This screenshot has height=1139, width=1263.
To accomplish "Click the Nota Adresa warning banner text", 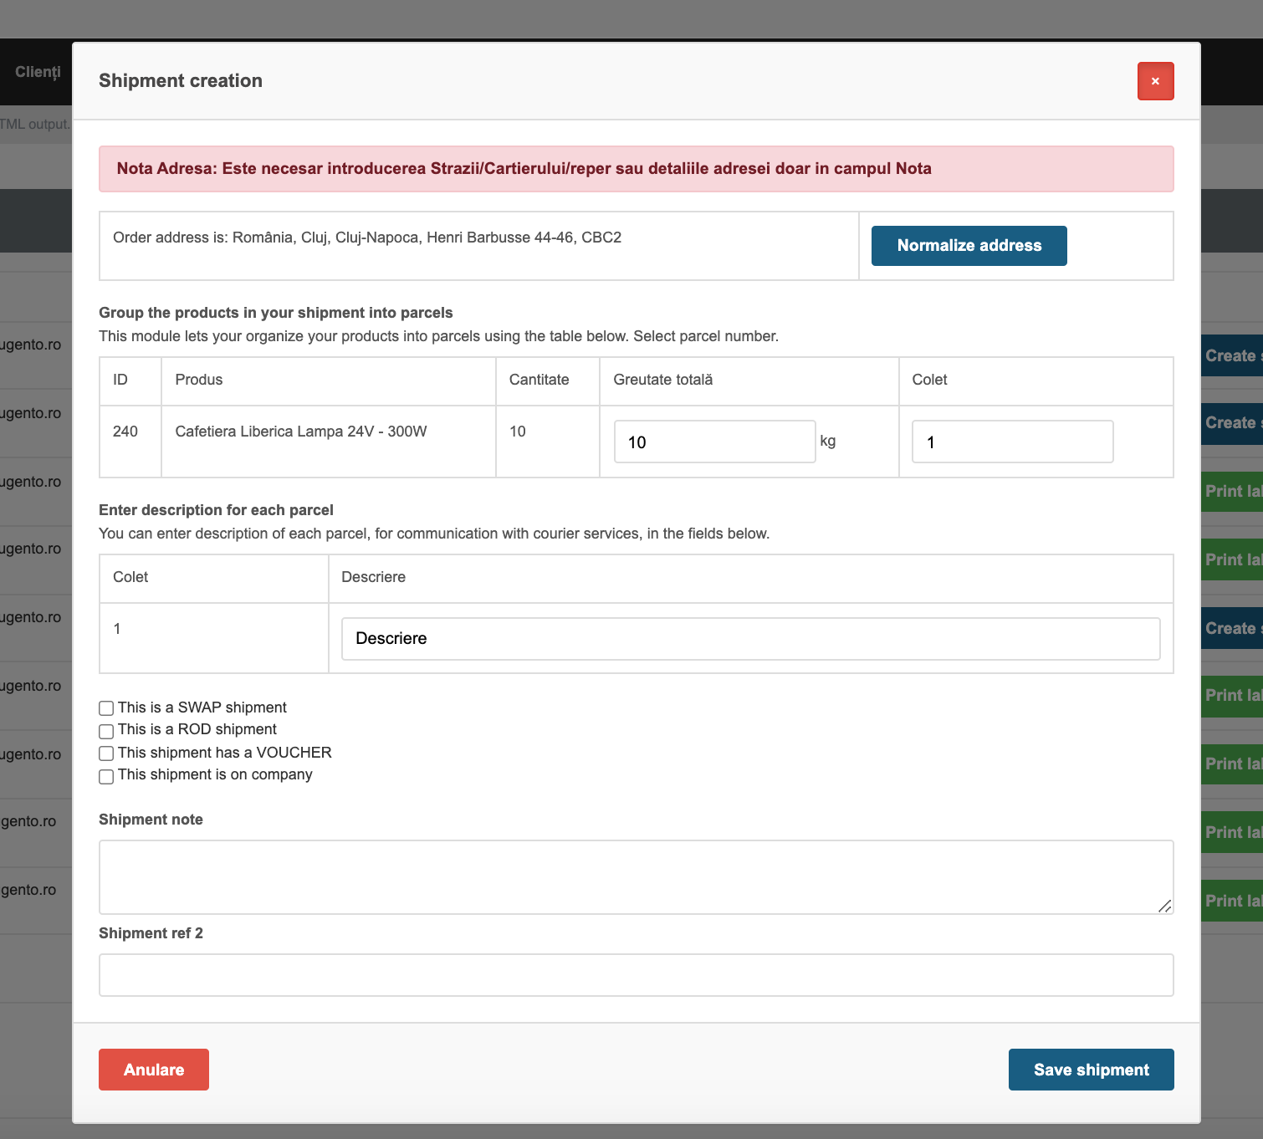I will point(524,169).
